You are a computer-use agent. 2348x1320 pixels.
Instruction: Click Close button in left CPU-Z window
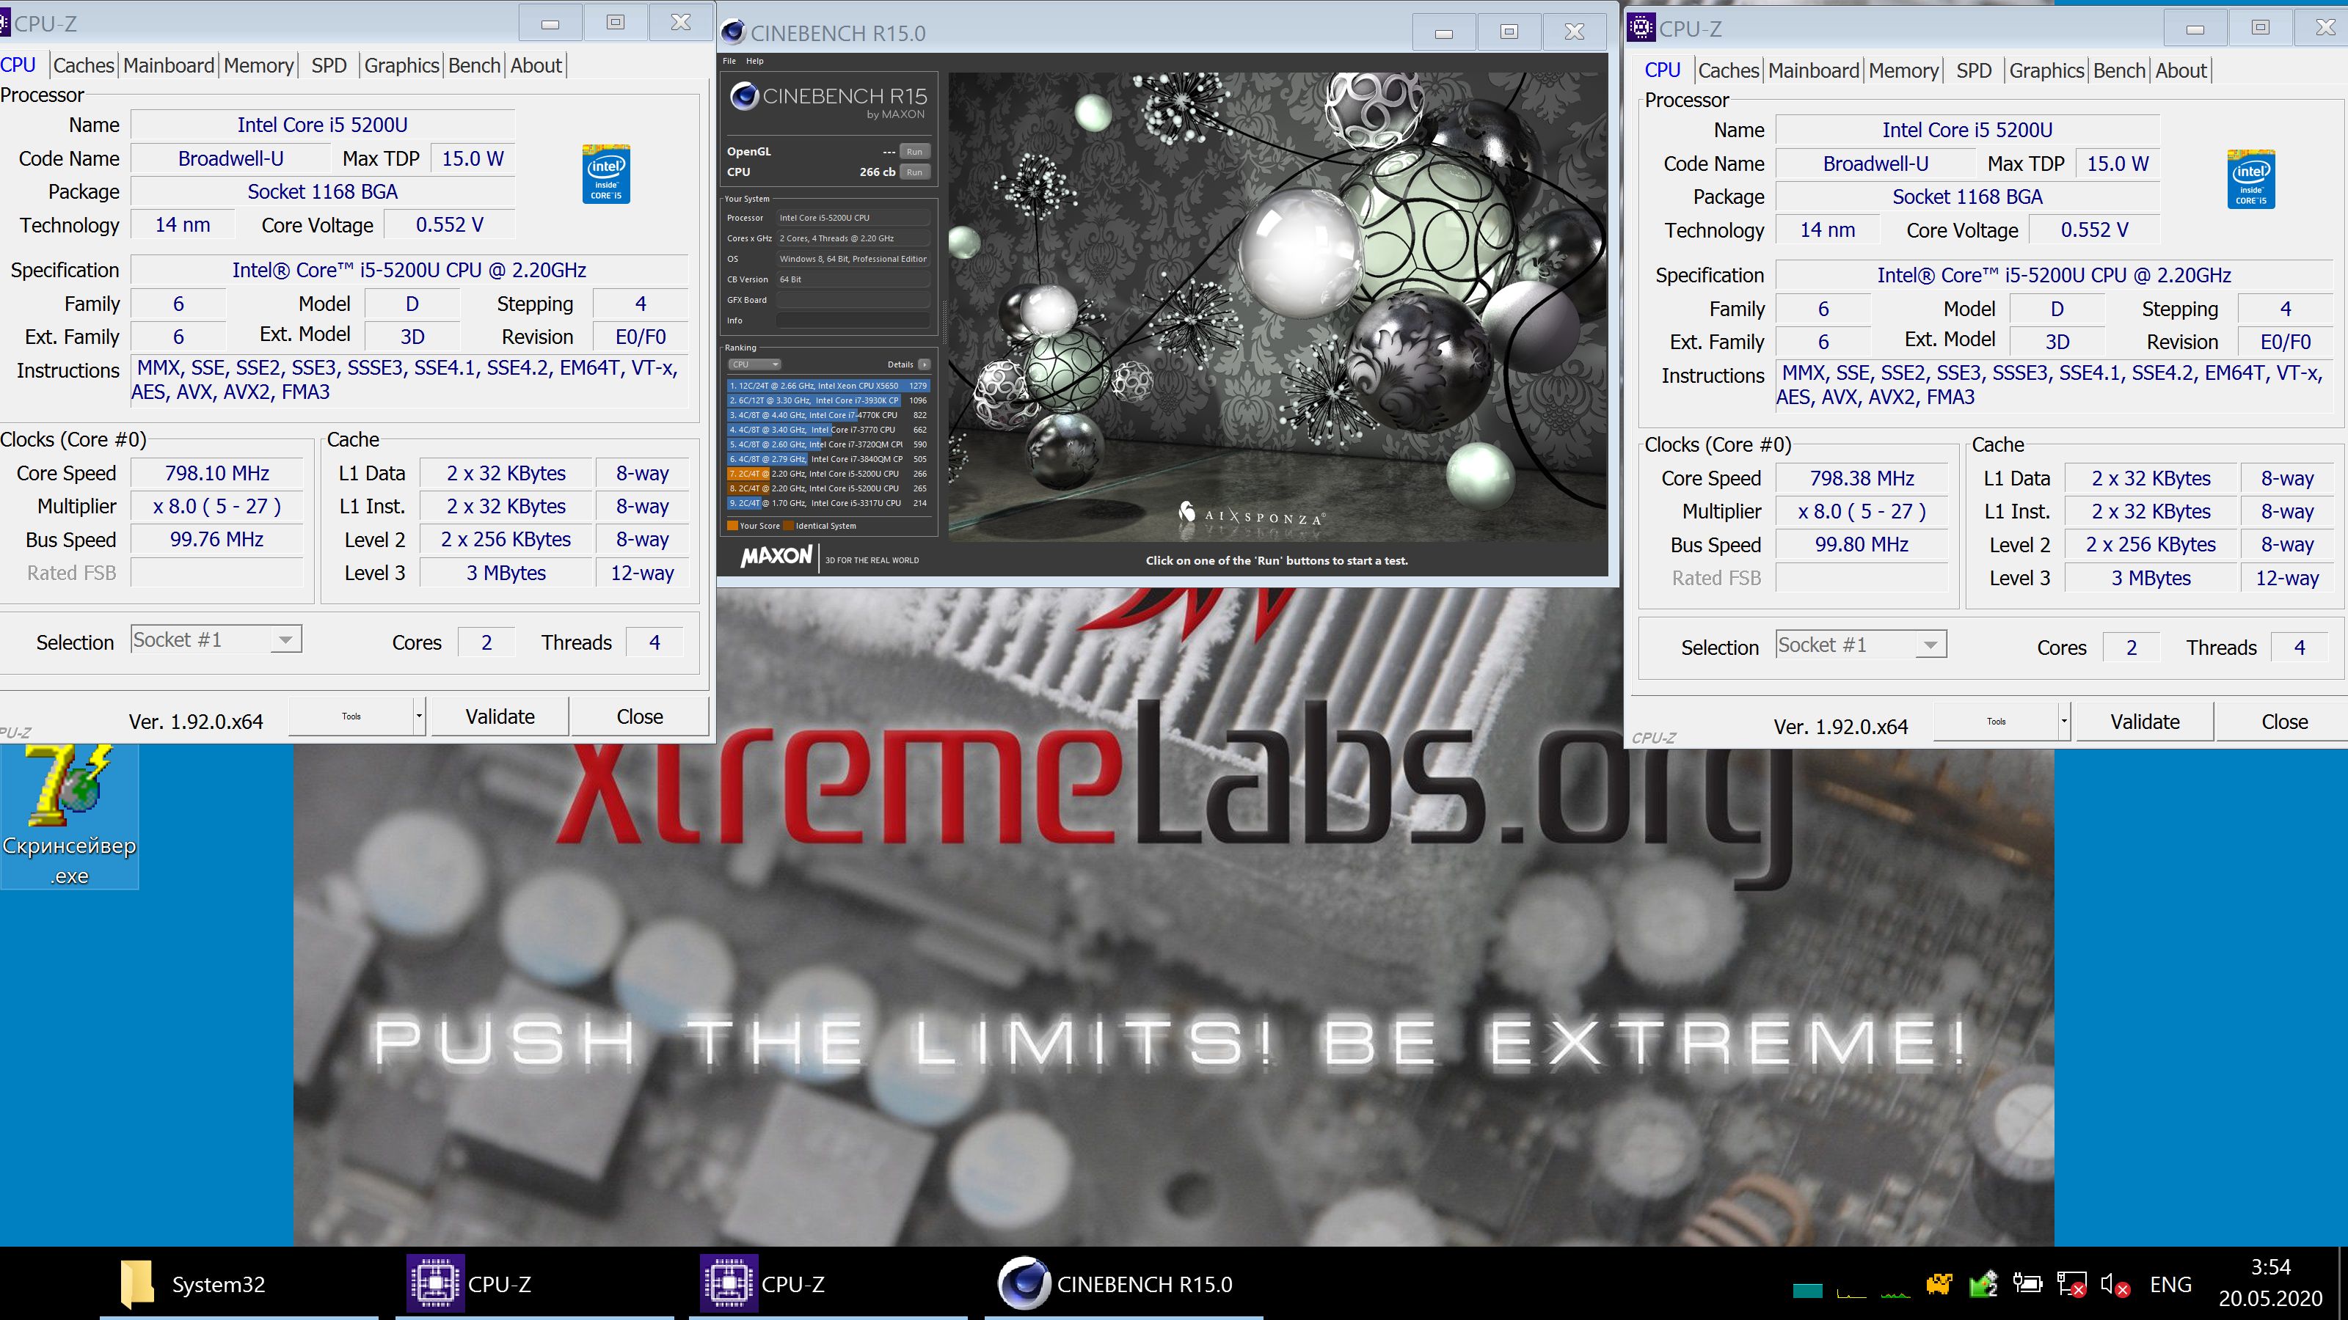(x=640, y=717)
